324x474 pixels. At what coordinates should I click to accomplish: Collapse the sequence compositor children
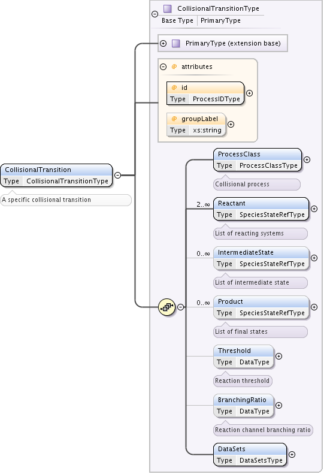[180, 307]
